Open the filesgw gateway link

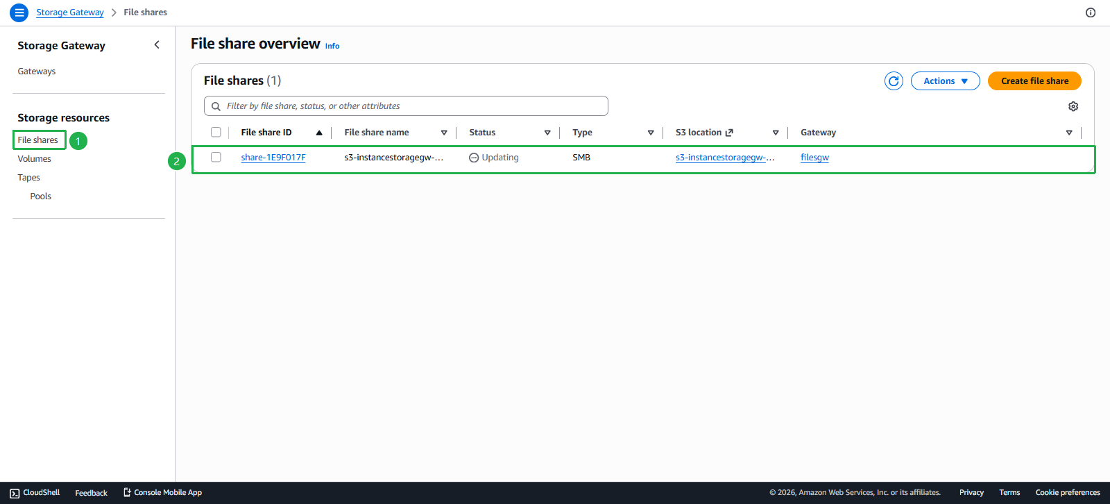pyautogui.click(x=814, y=158)
